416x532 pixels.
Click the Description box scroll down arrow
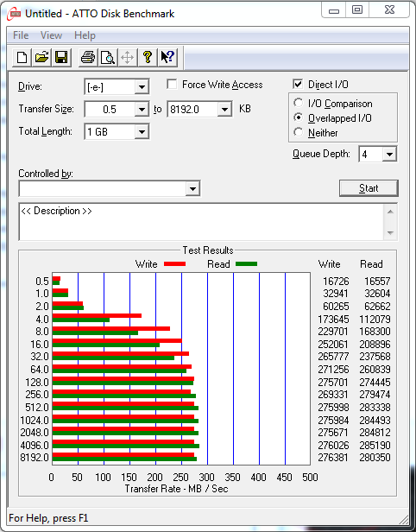pos(391,233)
